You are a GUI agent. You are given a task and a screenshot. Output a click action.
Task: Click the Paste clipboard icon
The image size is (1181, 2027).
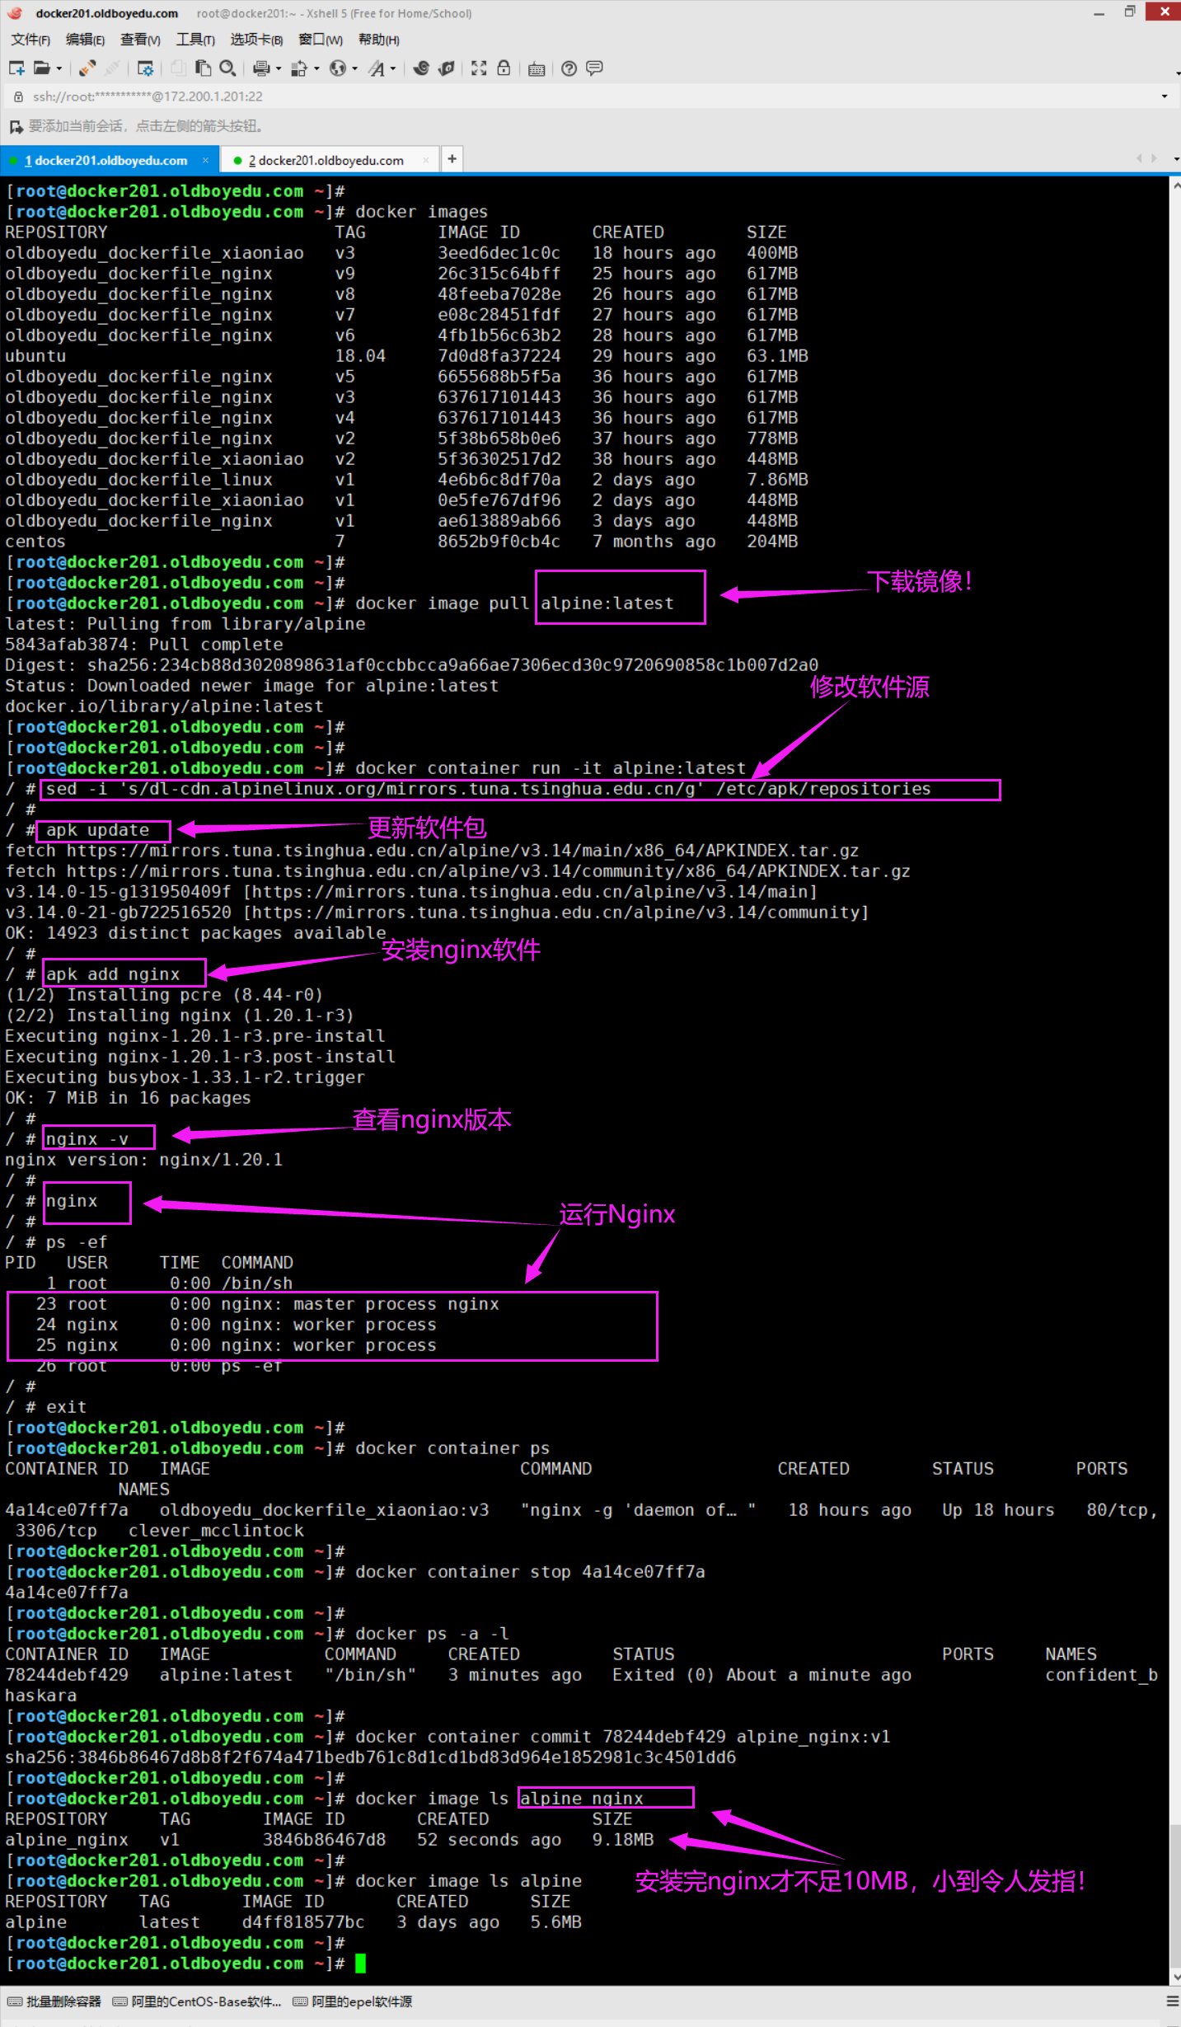click(203, 68)
